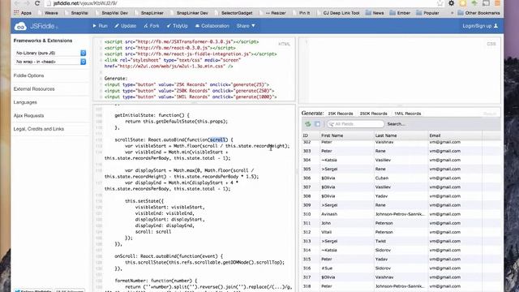The width and height of the screenshot is (519, 292).
Task: Open the News bookmarks folder
Action: pos(375,13)
